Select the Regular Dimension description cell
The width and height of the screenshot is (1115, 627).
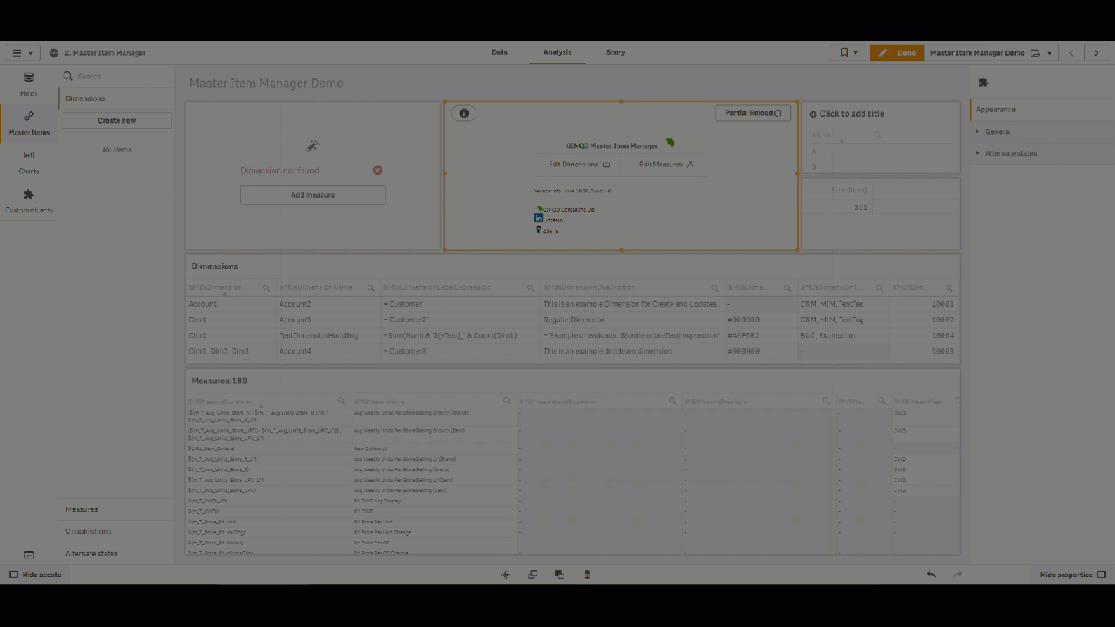point(632,320)
